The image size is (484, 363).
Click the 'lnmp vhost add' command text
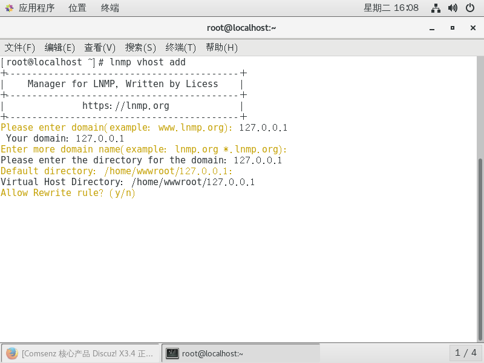click(x=148, y=62)
